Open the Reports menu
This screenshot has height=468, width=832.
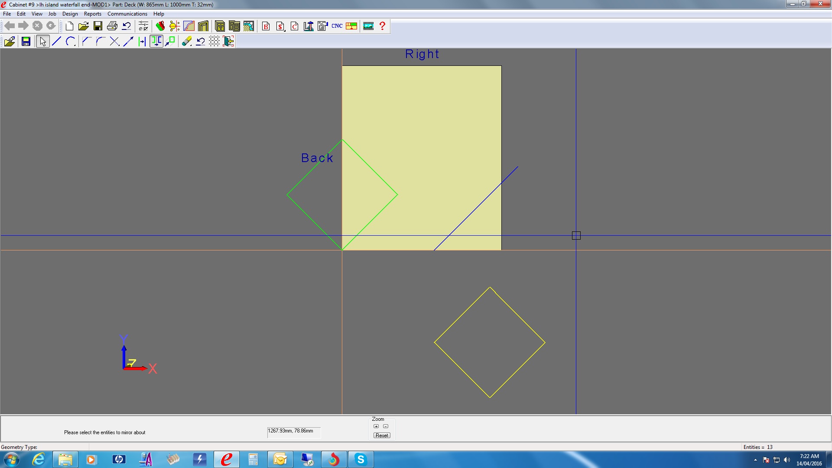[x=92, y=14]
